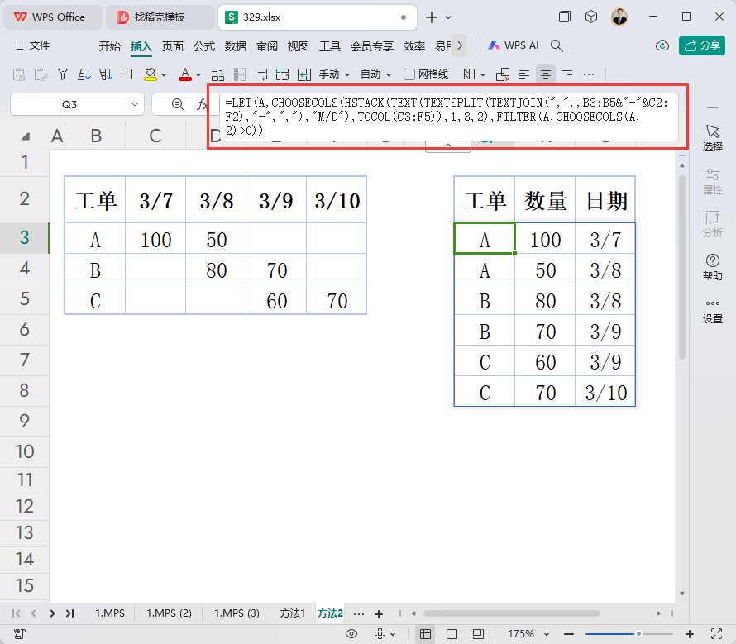Screen dimensions: 736x644
Task: Click the wrap text icon
Action: point(261,74)
